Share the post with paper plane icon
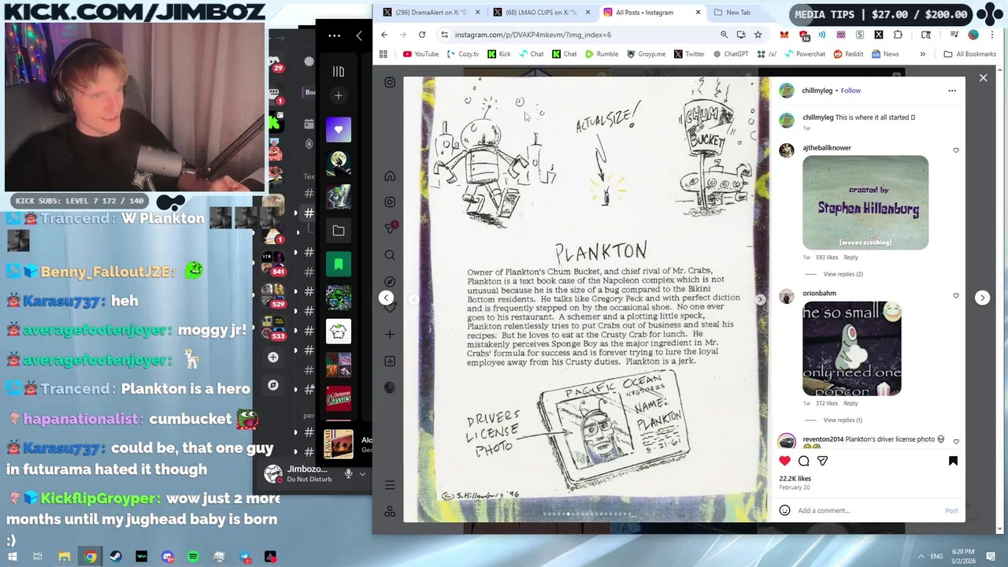The image size is (1008, 567). tap(822, 461)
